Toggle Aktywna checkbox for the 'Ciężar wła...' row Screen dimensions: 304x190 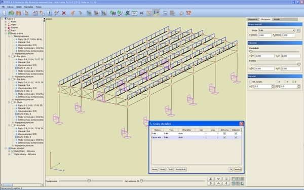[x=224, y=137]
